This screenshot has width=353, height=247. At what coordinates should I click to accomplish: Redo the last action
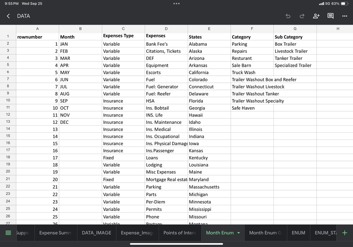pos(302,16)
